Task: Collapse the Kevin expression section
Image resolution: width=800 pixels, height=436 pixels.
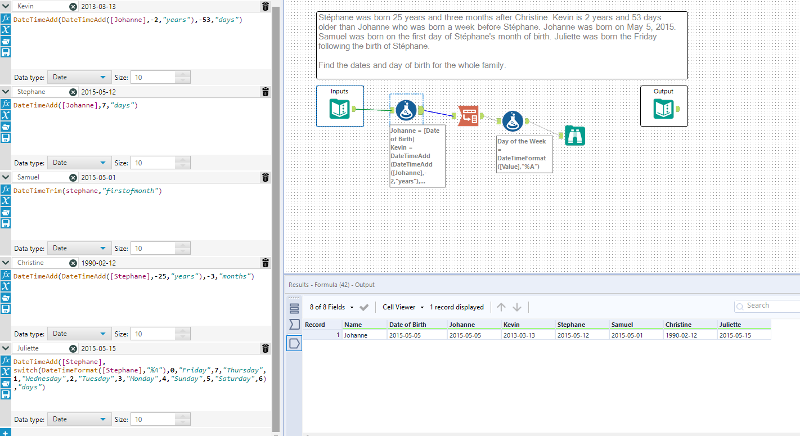Action: [x=6, y=6]
